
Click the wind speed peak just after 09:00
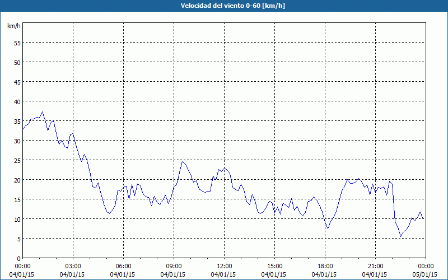183,162
